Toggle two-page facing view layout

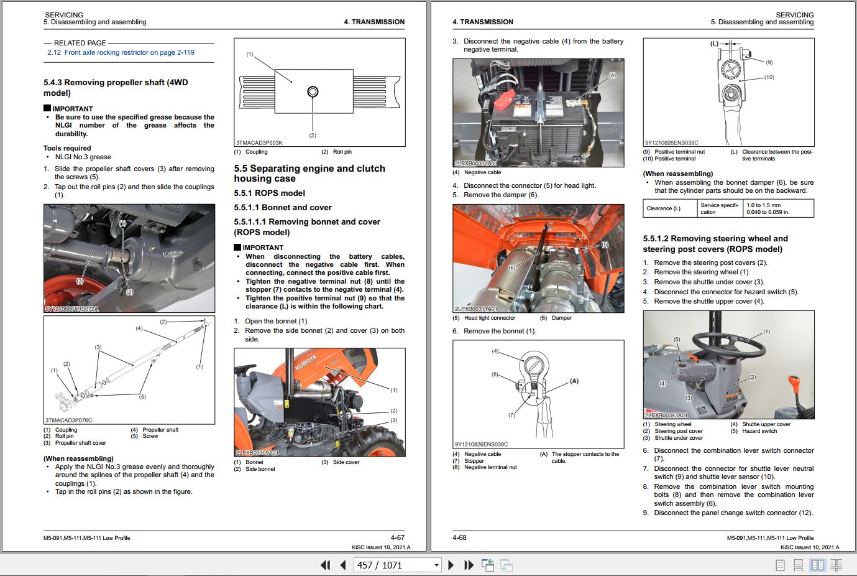click(x=817, y=565)
